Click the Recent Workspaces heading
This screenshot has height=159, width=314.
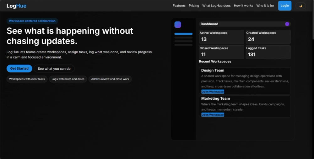coord(215,62)
